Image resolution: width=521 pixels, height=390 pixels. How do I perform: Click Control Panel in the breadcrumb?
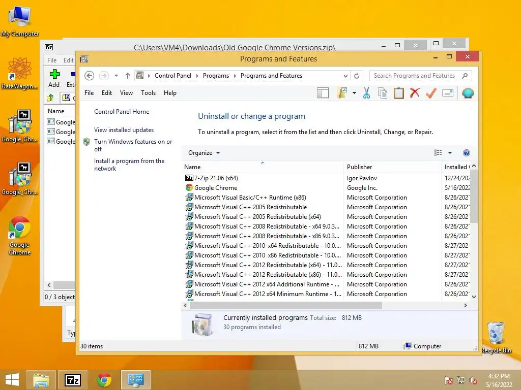[173, 76]
